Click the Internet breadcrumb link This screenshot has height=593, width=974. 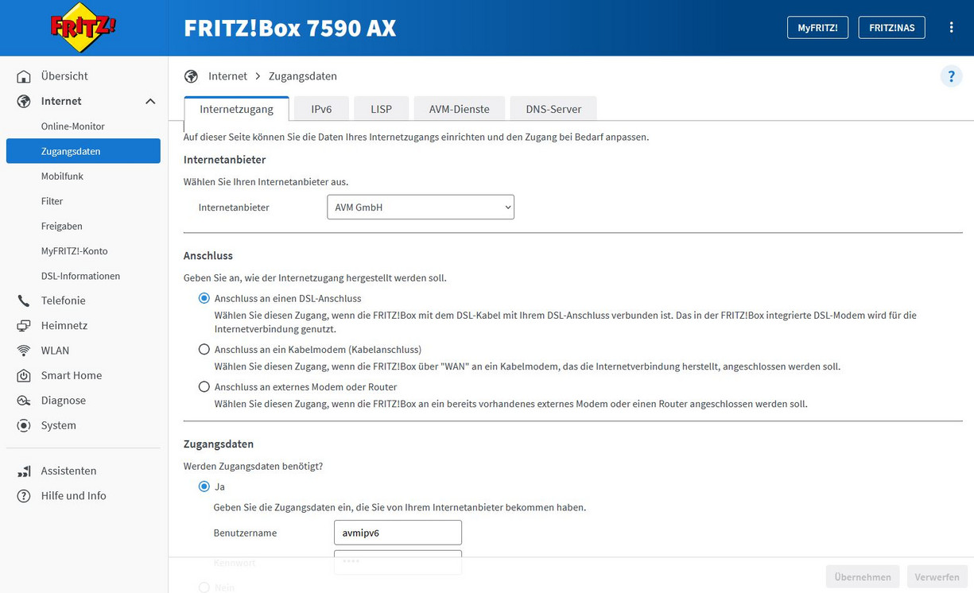(x=227, y=76)
